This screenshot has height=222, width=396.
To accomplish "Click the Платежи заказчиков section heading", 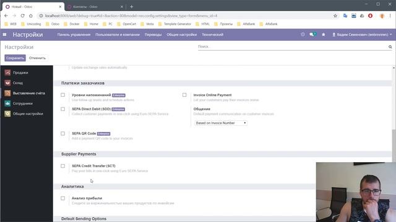I will (x=83, y=83).
